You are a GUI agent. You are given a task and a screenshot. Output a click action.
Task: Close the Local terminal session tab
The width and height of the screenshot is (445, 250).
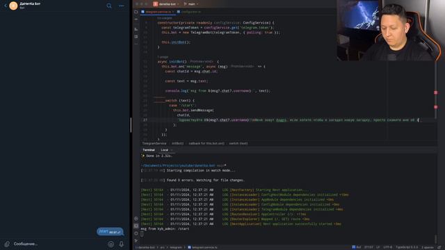point(172,150)
